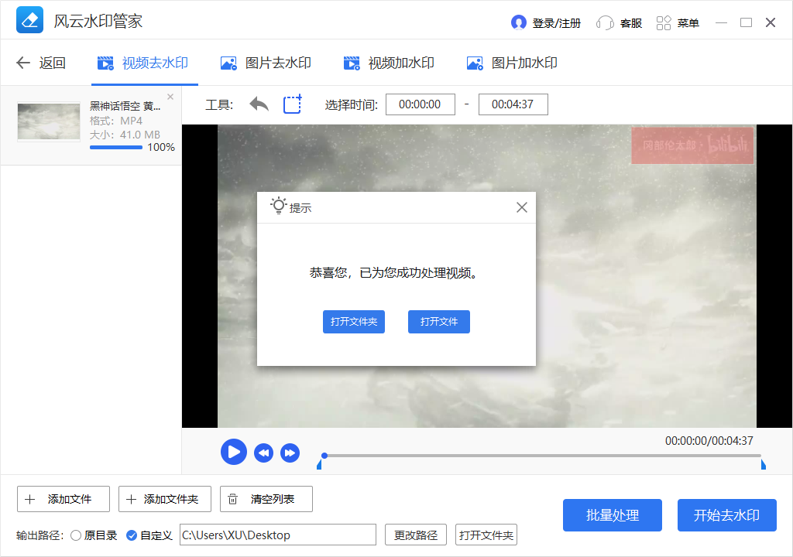Screen dimensions: 793x557
Task: Click the fast forward playback button
Action: pos(290,452)
